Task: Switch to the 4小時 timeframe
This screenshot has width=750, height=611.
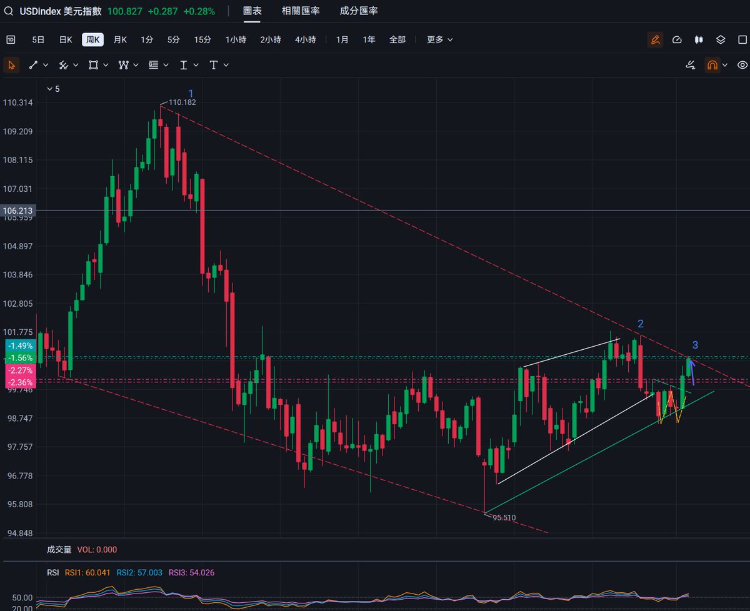Action: coord(306,39)
